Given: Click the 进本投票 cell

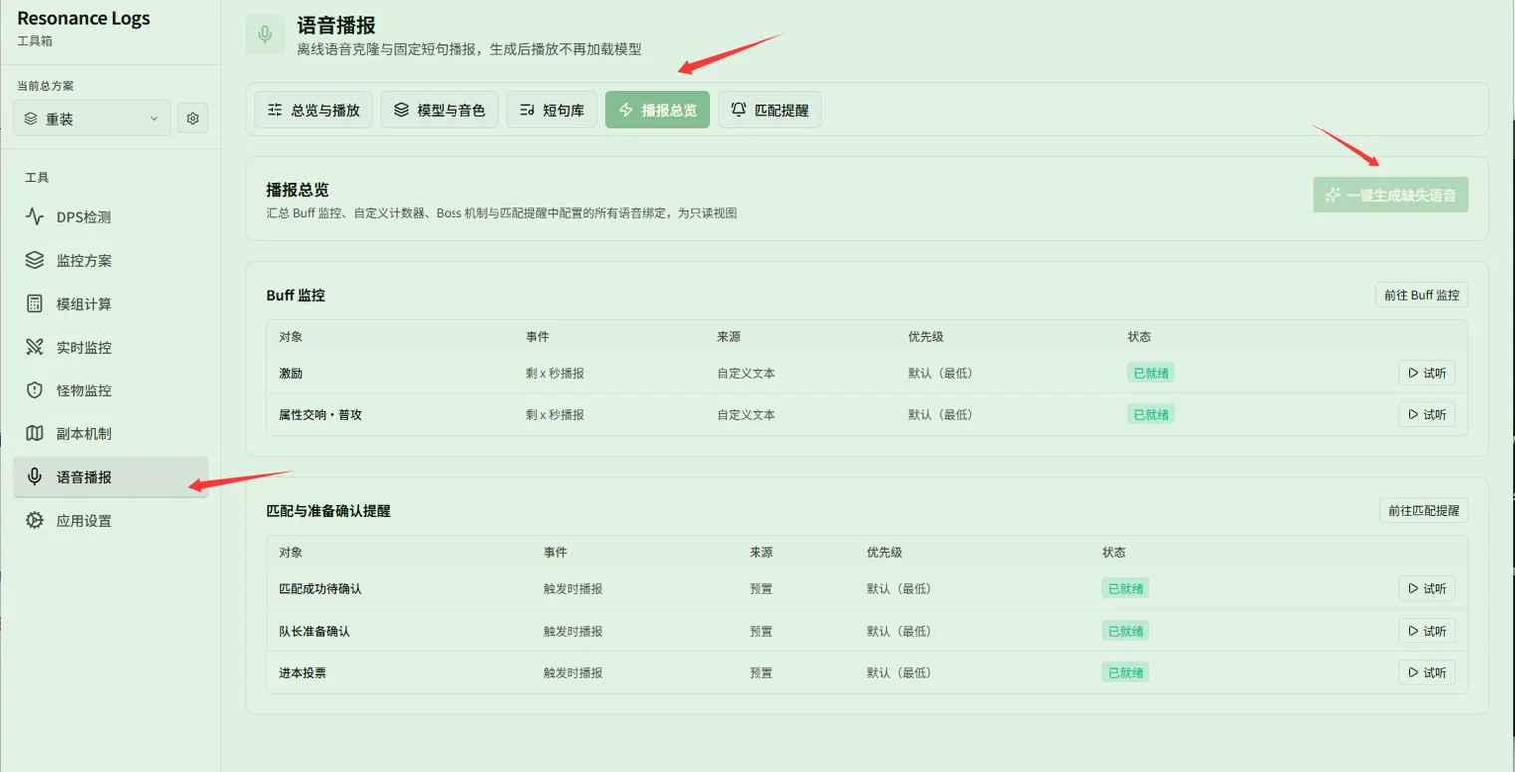Looking at the screenshot, I should pyautogui.click(x=302, y=673).
